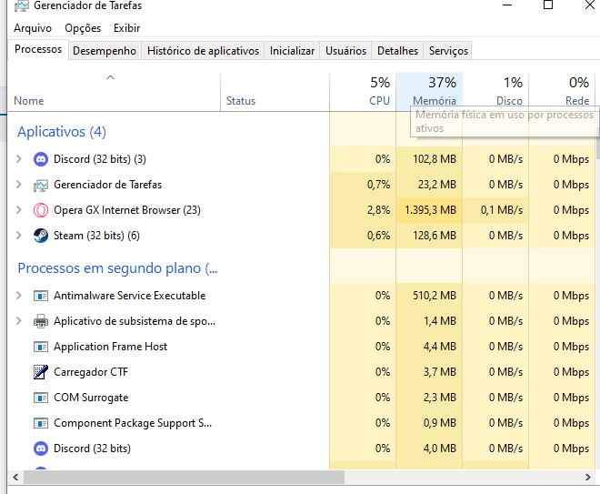Click Opera GX disk value 0,1 MB/s
This screenshot has height=494, width=600.
[502, 210]
